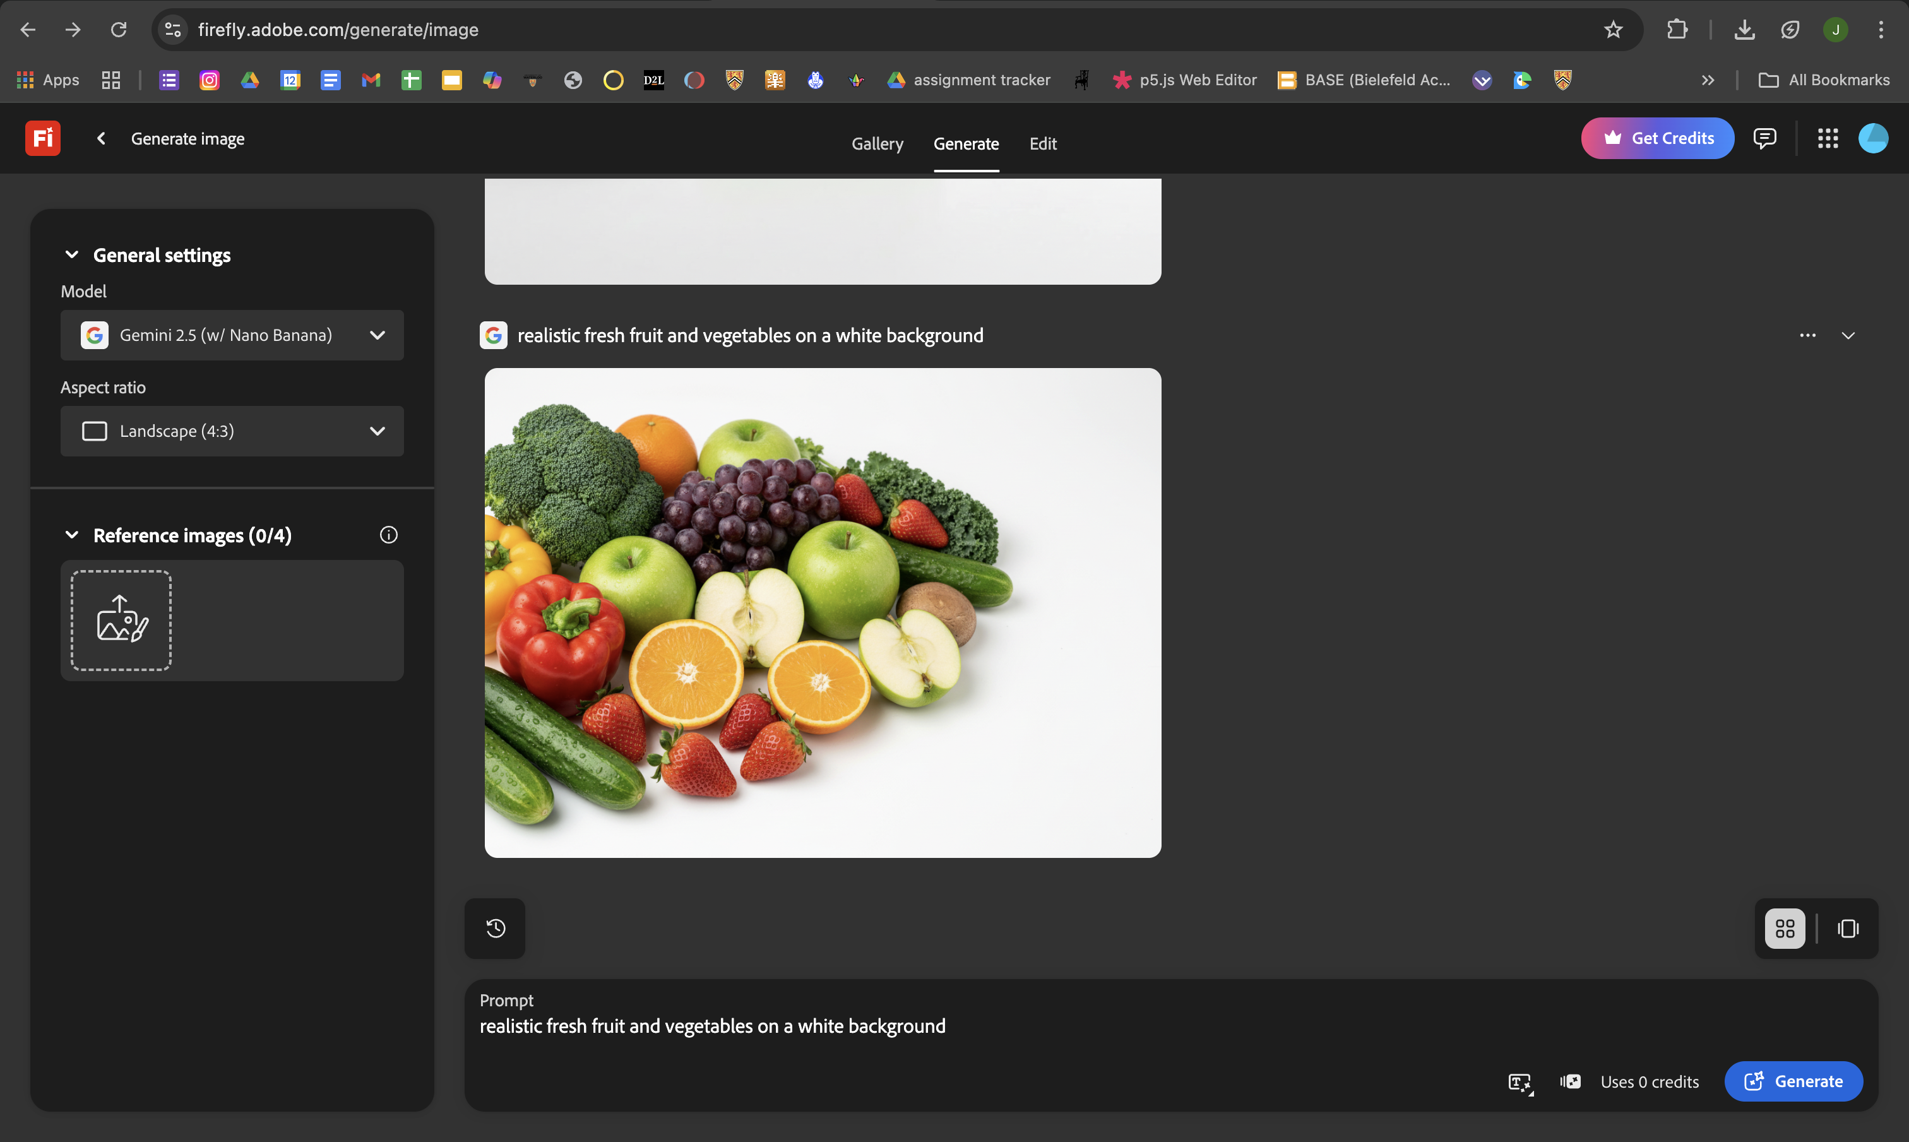Open the tab groups grid icon in bookmarks

click(x=111, y=80)
